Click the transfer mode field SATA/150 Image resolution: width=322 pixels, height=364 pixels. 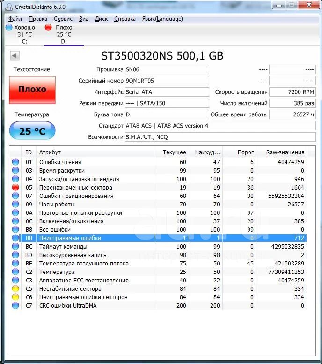coord(167,103)
